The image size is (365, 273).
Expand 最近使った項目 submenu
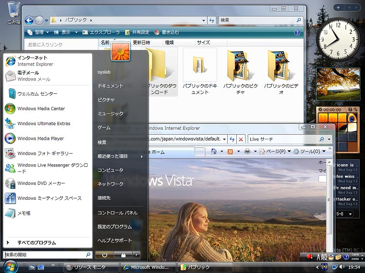pos(120,157)
